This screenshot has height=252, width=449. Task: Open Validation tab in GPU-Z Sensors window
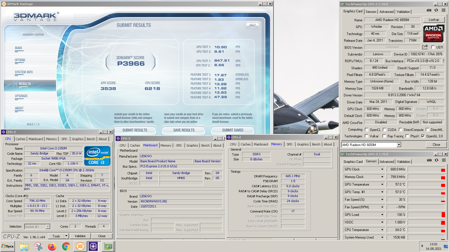coord(404,162)
